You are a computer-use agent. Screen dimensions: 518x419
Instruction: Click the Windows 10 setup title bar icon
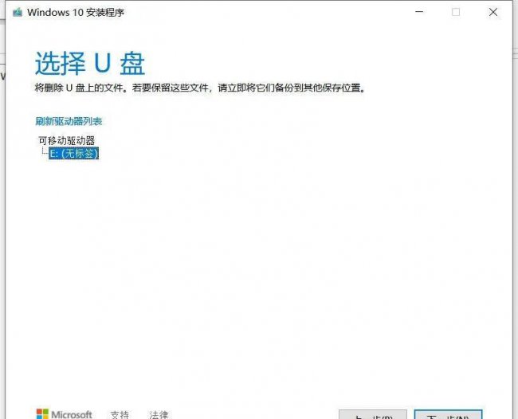pyautogui.click(x=18, y=13)
